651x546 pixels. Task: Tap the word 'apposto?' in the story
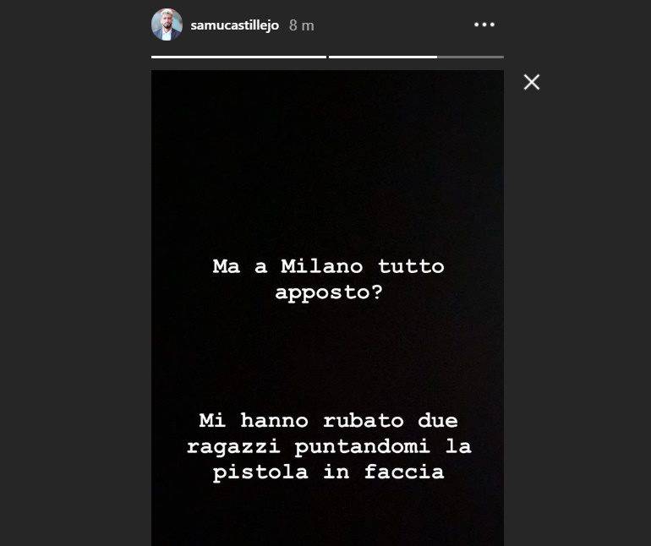[328, 292]
